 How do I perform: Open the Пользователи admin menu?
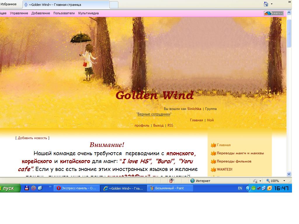point(64,13)
